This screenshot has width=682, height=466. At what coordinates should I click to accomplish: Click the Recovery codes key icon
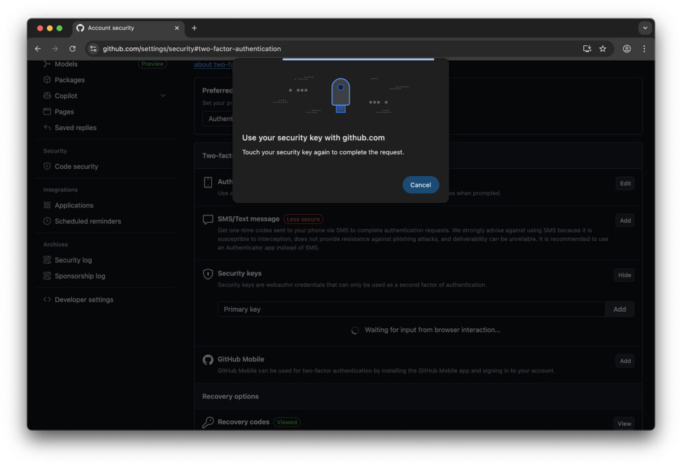pyautogui.click(x=208, y=422)
